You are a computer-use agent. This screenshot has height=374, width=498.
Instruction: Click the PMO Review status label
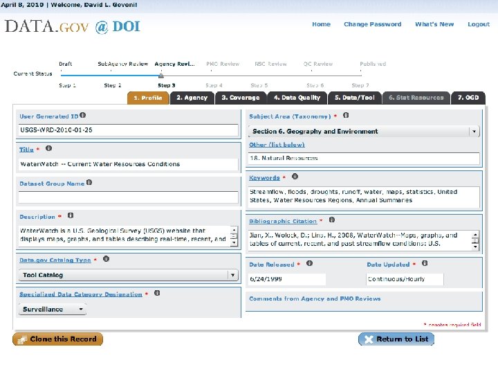click(223, 64)
